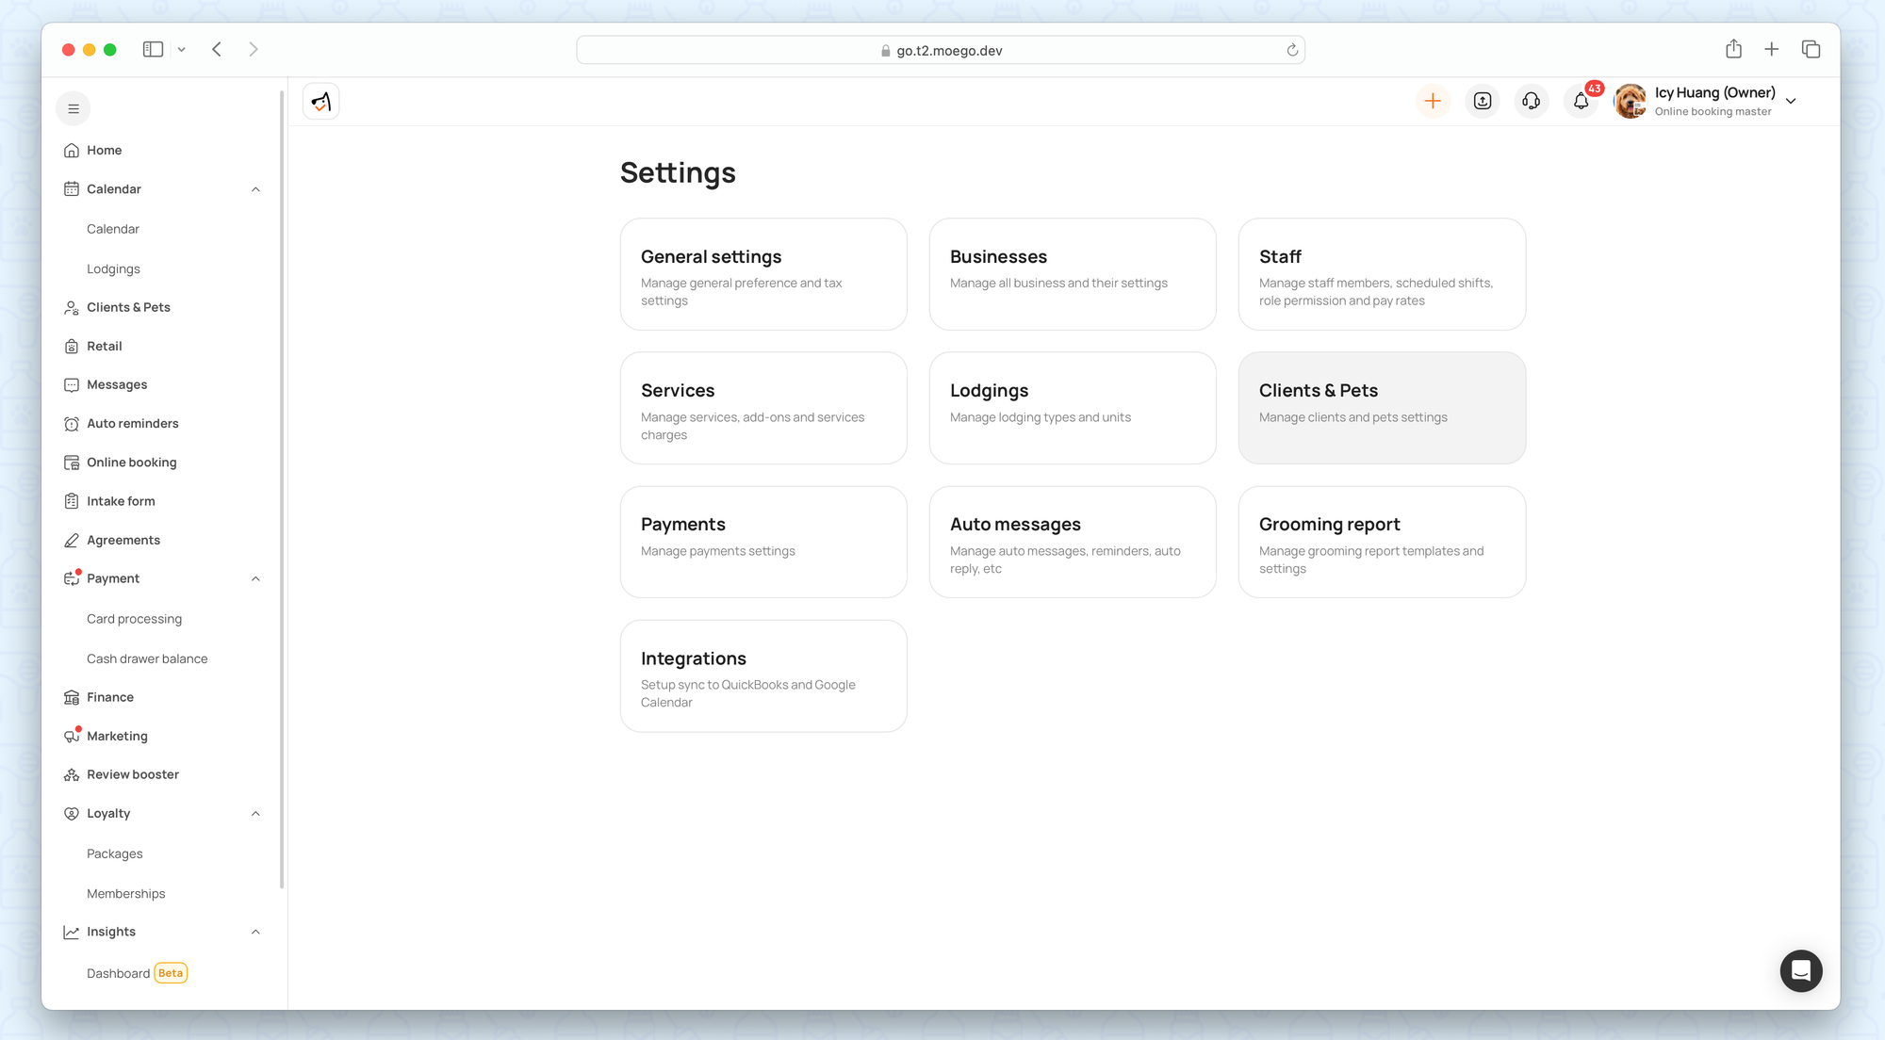This screenshot has width=1885, height=1040.
Task: Open the General settings card
Action: point(763,274)
